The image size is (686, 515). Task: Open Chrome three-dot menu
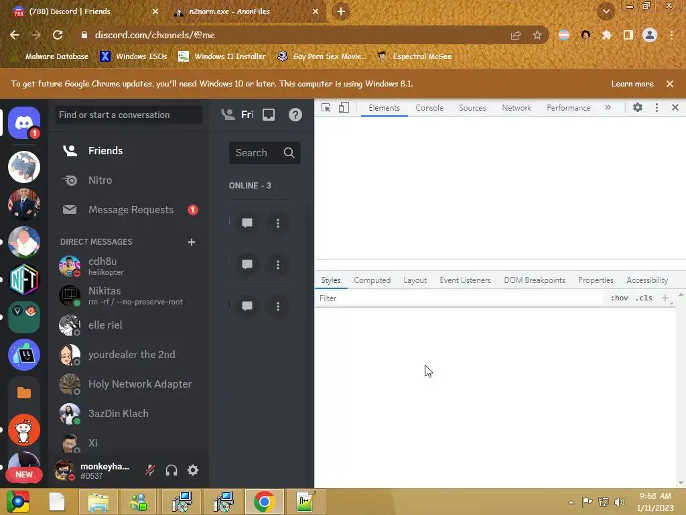(x=671, y=35)
